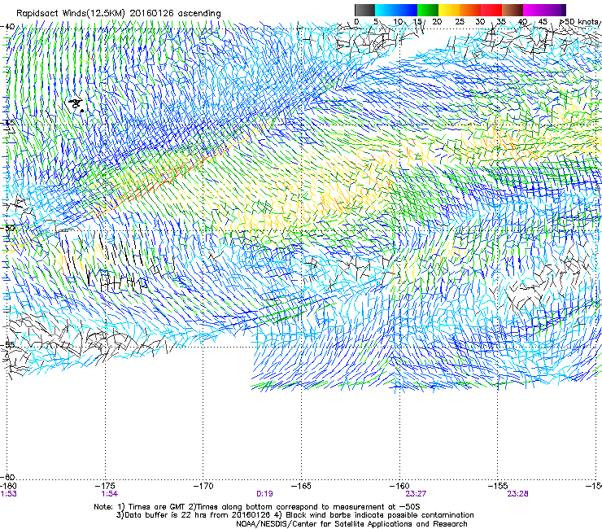This screenshot has width=602, height=529.
Task: Pick the orange 25-30 knots legend swatch
Action: (x=470, y=10)
